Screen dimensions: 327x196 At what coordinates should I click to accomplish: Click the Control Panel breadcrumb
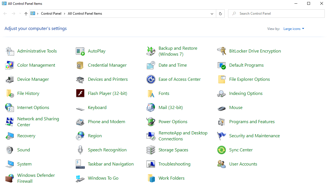tap(51, 14)
